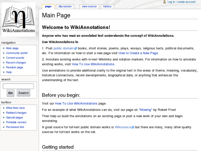Viewport: 201px width, 151px height.
Task: Click the Before you begin: heading
Action: [x=61, y=95]
